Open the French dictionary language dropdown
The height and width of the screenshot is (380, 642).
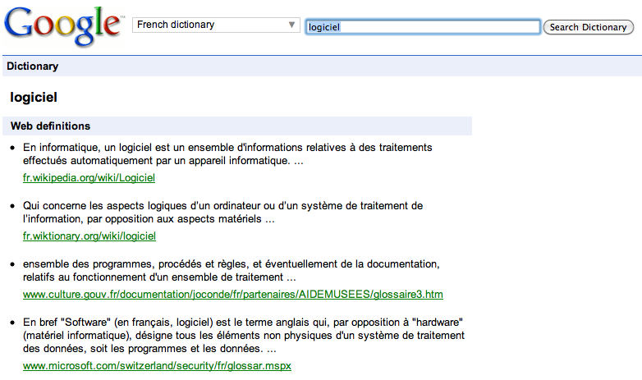pyautogui.click(x=216, y=25)
